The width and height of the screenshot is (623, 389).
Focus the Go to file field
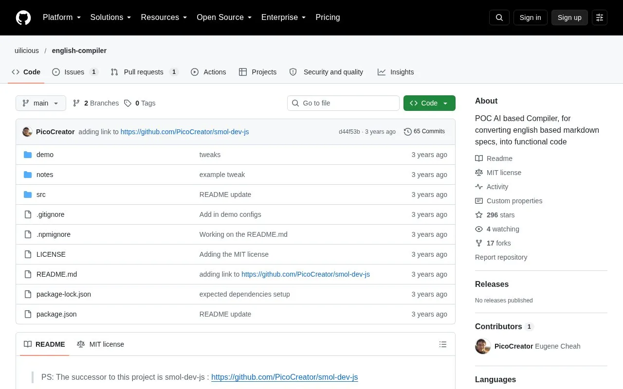click(343, 103)
